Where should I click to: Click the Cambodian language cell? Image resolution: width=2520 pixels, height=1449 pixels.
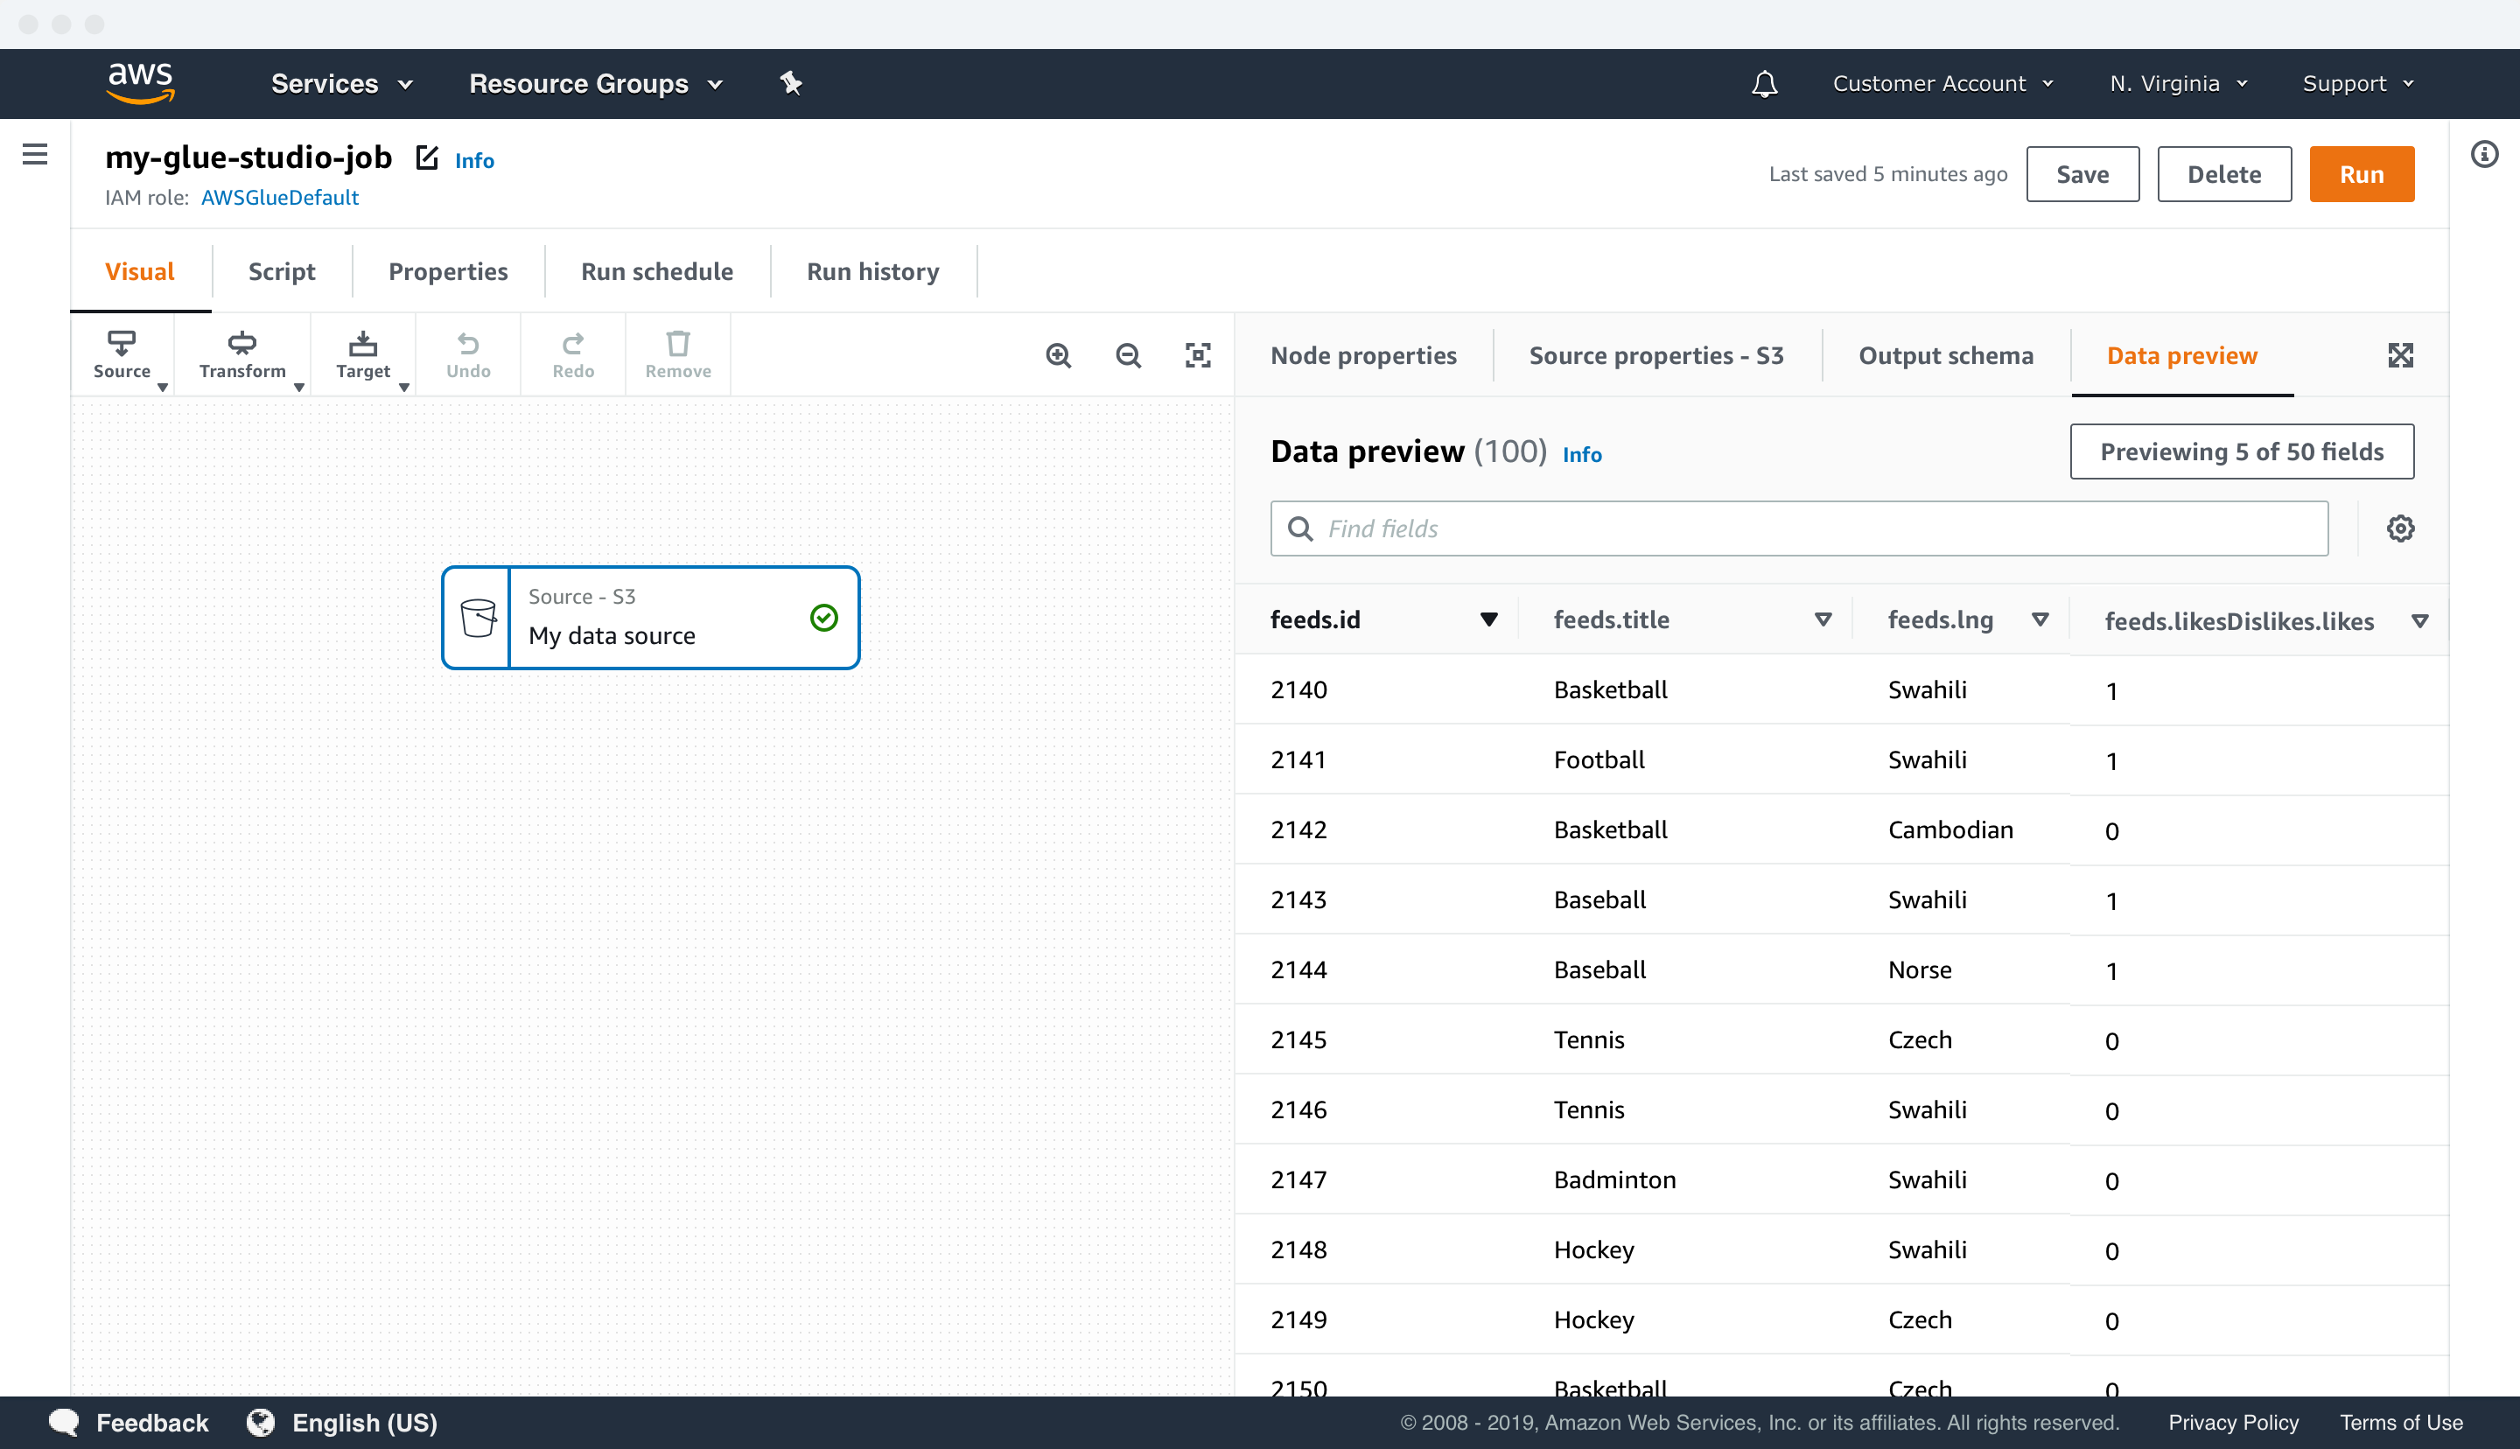pos(1950,829)
